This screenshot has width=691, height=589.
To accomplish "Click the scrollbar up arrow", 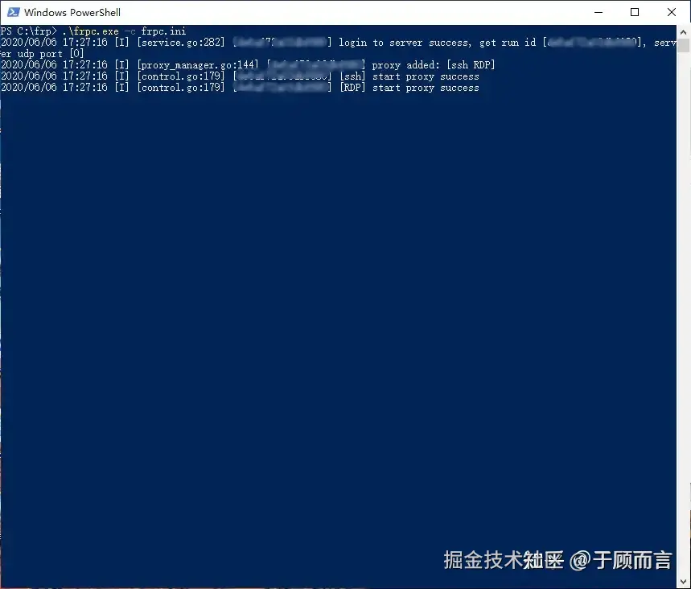I will point(684,31).
